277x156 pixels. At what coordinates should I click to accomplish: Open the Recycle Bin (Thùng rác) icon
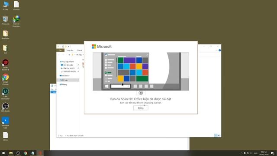(x=6, y=20)
